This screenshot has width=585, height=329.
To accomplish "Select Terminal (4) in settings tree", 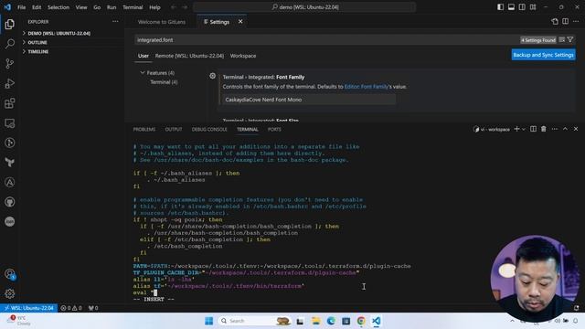I will [164, 82].
